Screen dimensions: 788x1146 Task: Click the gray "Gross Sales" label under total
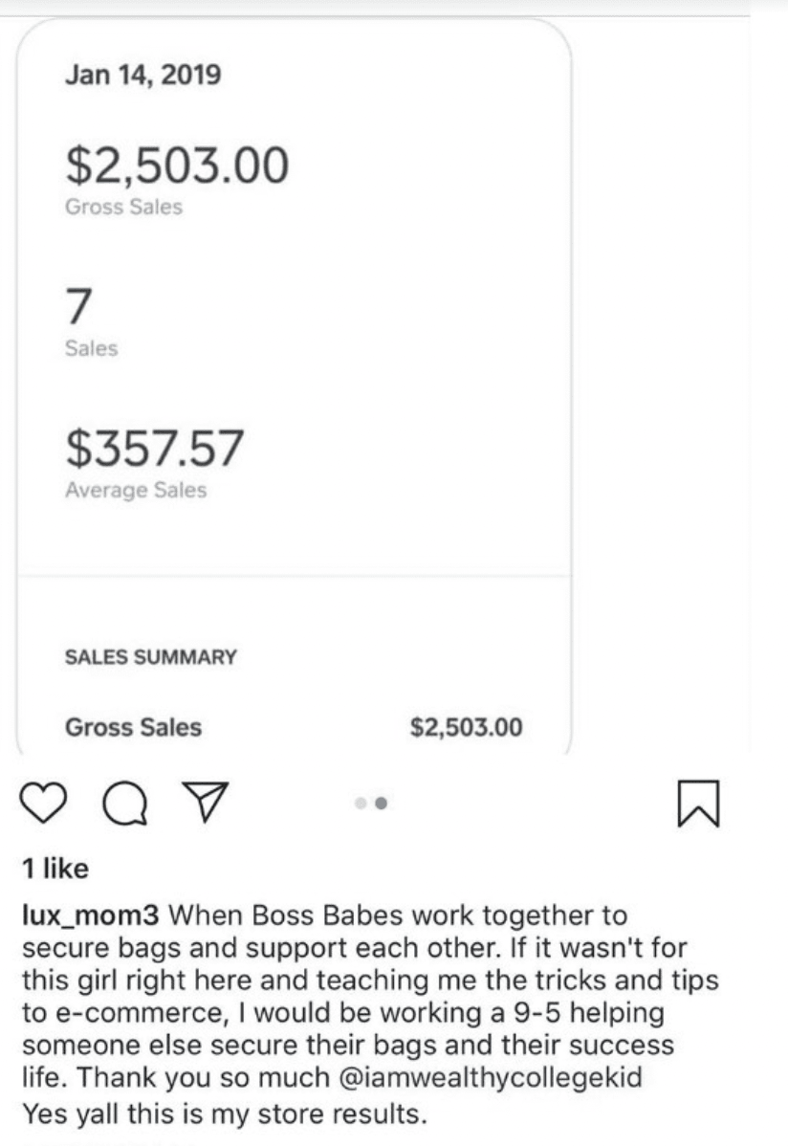[123, 207]
